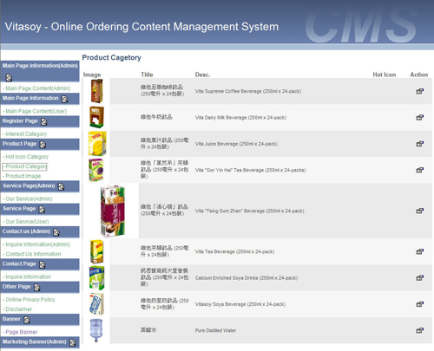Go to Inquire Information(Admin)
This screenshot has height=351, width=434.
(37, 244)
